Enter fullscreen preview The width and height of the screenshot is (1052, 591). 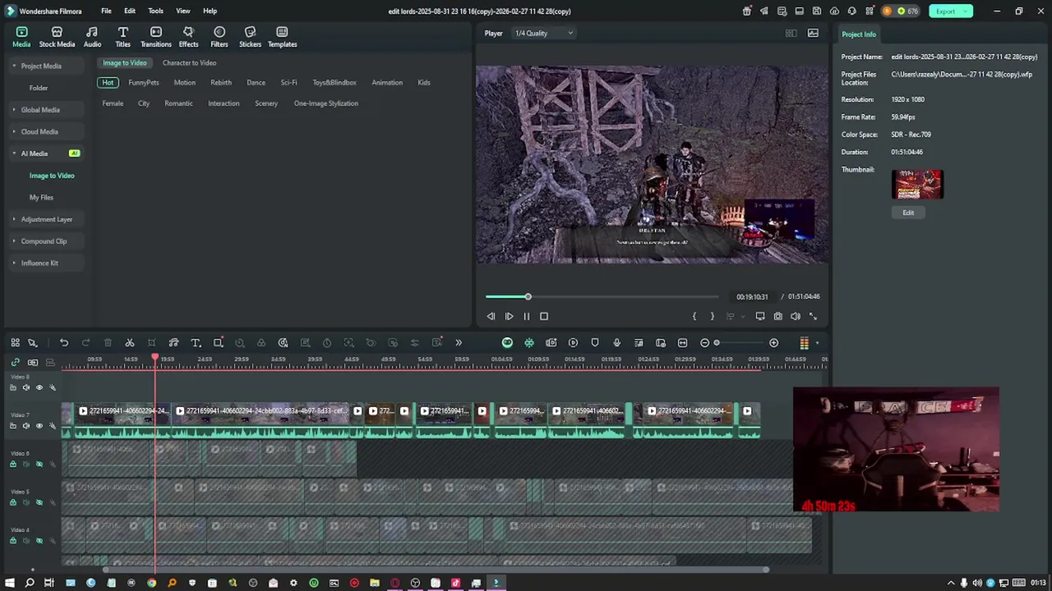tap(813, 316)
